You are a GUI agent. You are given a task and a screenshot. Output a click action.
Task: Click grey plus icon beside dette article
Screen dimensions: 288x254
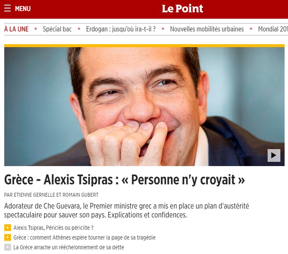pos(8,247)
